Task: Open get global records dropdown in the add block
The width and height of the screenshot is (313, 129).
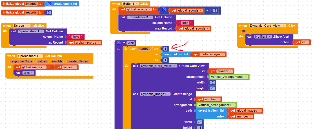Action: pyautogui.click(x=200, y=10)
